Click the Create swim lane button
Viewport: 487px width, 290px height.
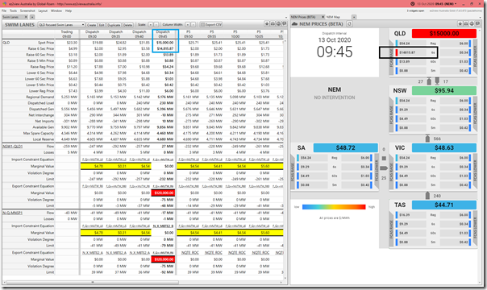(91, 25)
